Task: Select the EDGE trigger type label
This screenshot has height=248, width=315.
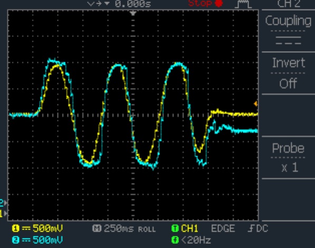Action: (223, 229)
